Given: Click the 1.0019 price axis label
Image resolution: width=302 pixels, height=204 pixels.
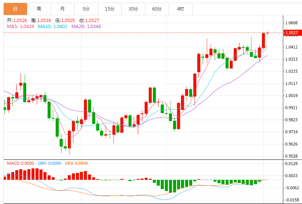Looking at the screenshot, I should point(292,96).
